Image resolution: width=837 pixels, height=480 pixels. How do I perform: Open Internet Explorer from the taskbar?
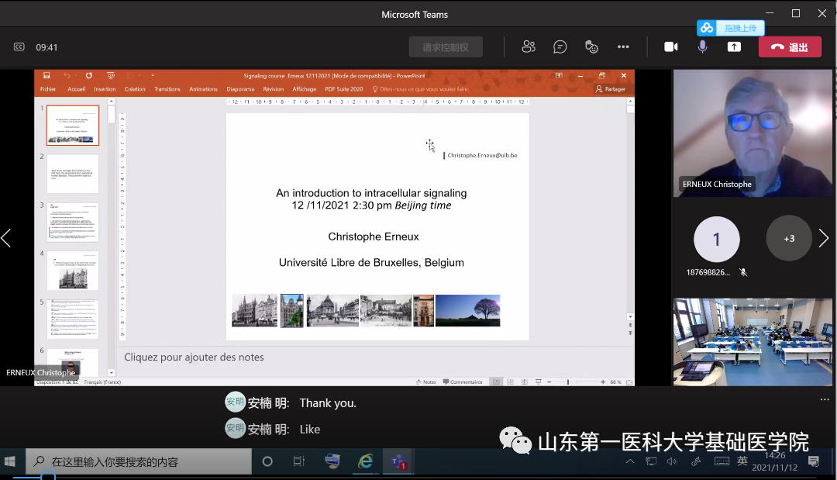click(366, 461)
